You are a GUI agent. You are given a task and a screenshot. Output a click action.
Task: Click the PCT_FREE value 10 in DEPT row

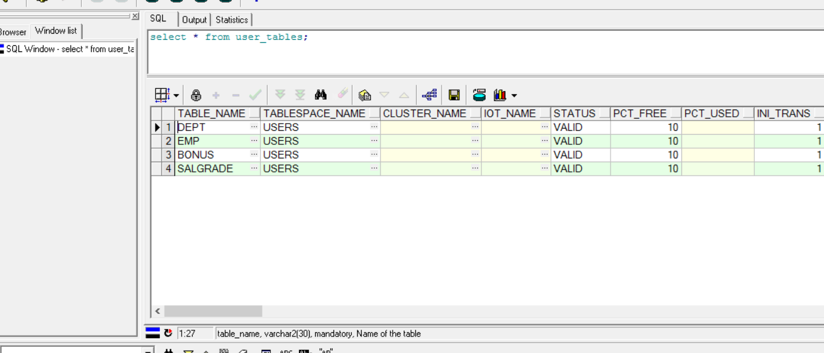pos(645,127)
